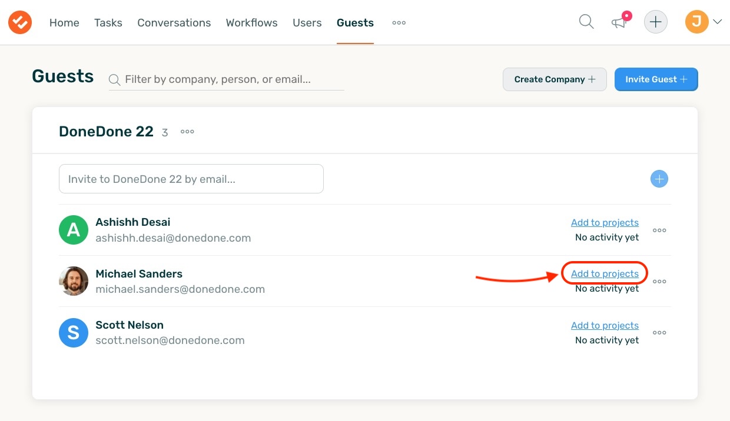Click email michael.sanders@donedone.com
The height and width of the screenshot is (421, 730).
tap(180, 289)
